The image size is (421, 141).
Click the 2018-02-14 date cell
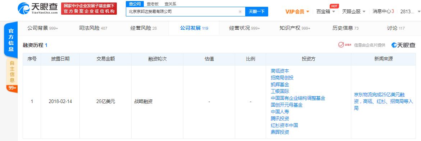(x=60, y=102)
